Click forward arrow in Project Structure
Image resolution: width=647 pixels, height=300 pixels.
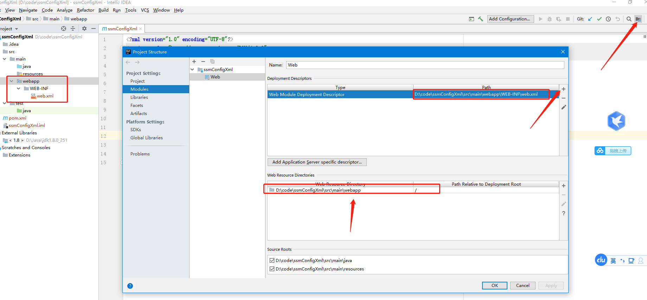(x=137, y=62)
